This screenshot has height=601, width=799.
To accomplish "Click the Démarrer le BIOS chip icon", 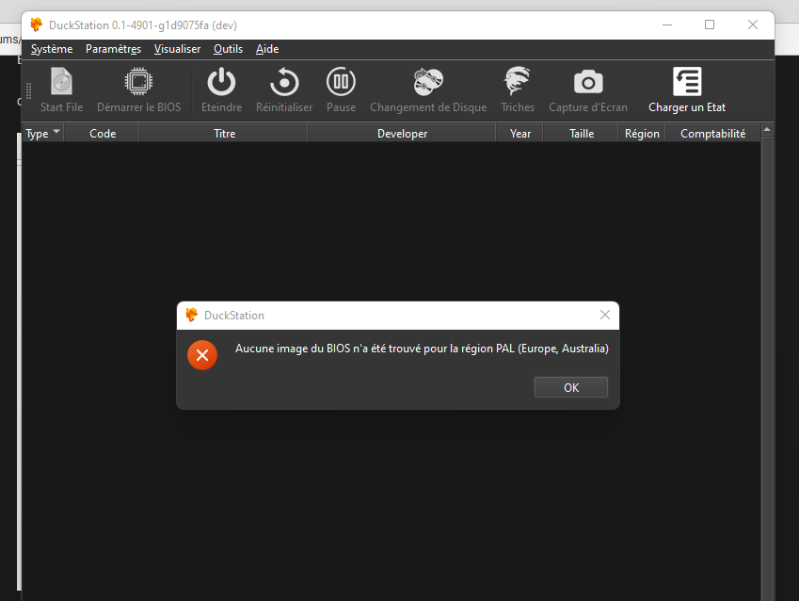I will [x=138, y=82].
